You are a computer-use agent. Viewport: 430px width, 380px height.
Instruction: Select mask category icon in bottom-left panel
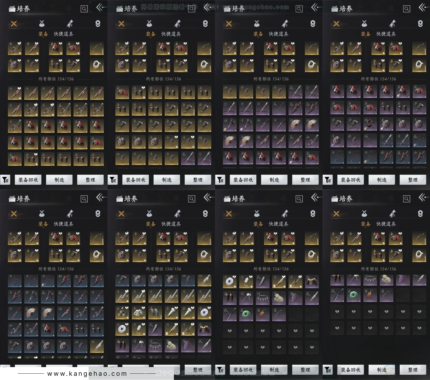(98, 214)
